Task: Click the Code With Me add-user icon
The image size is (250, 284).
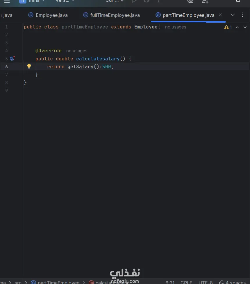Action: coord(205,1)
